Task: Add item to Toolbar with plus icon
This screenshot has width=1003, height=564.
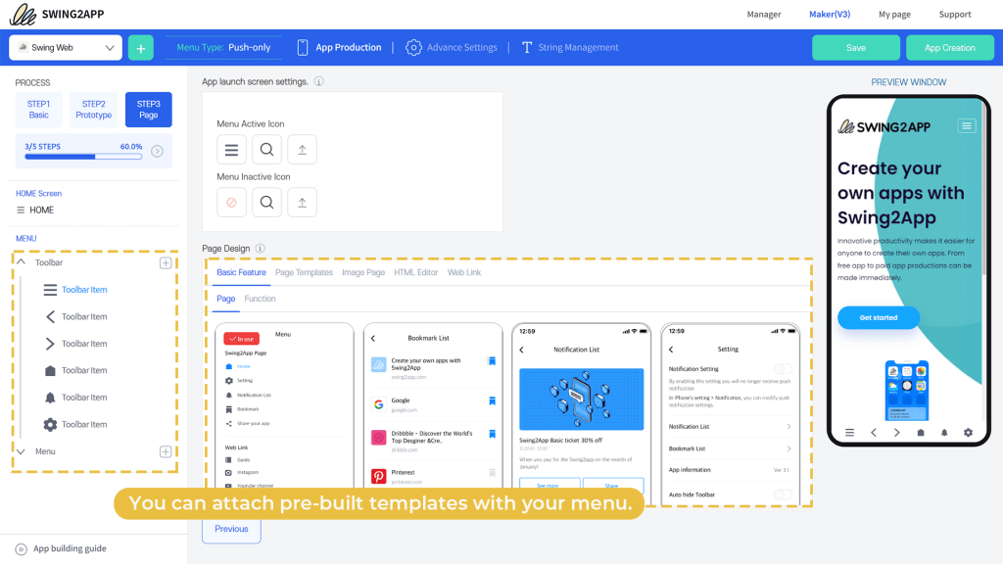Action: click(165, 262)
